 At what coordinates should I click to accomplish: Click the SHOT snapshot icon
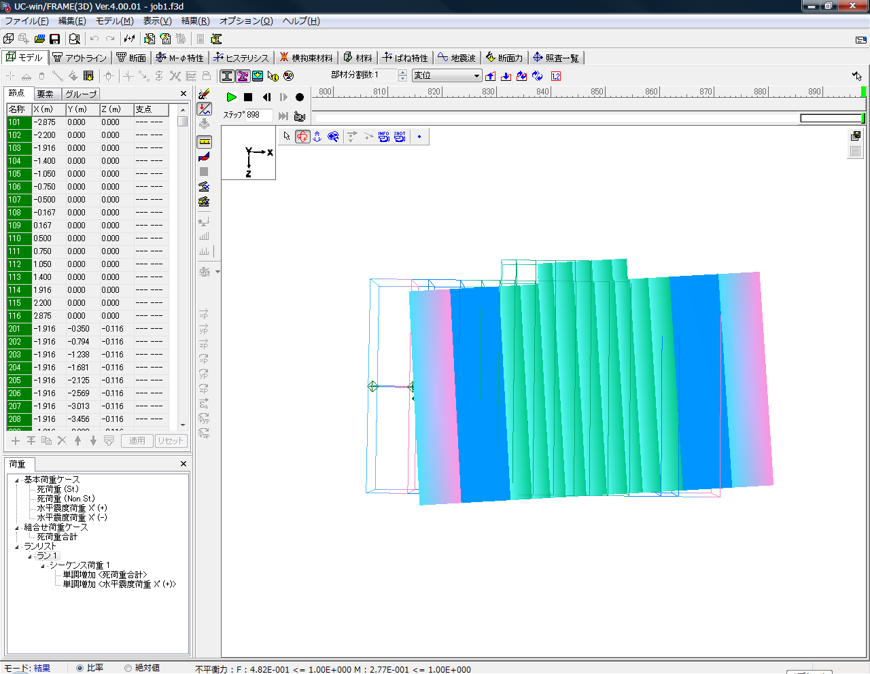(x=400, y=137)
